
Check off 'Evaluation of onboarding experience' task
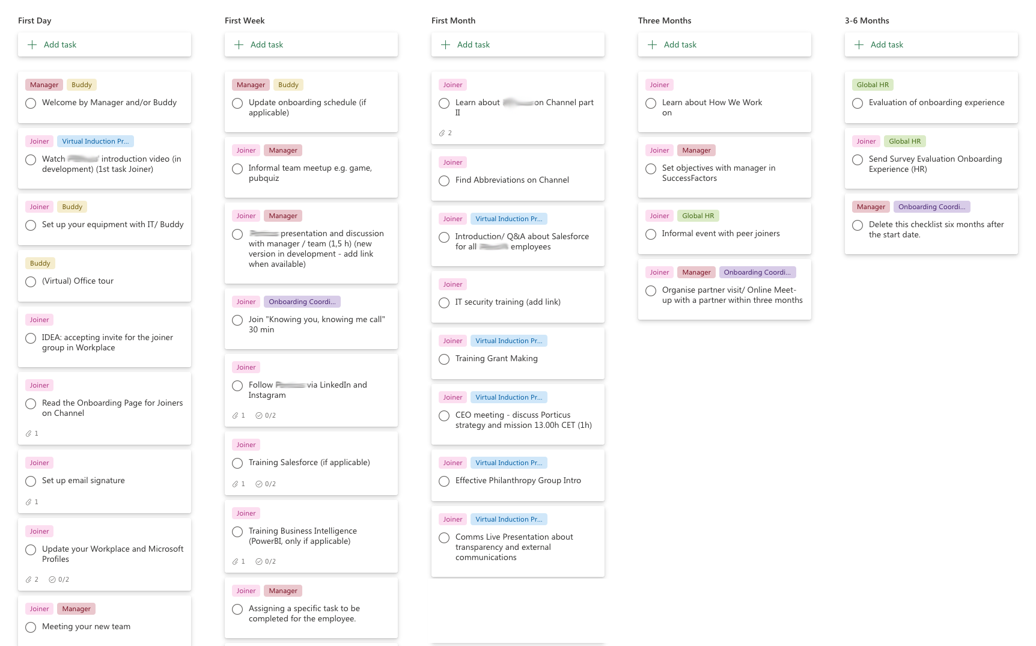858,103
